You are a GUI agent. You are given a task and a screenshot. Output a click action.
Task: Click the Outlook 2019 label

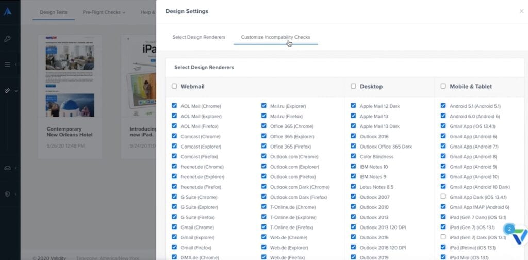pos(374,257)
